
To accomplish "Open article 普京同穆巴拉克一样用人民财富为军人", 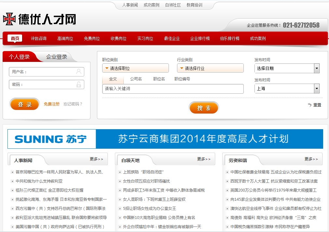I will tap(59, 172).
